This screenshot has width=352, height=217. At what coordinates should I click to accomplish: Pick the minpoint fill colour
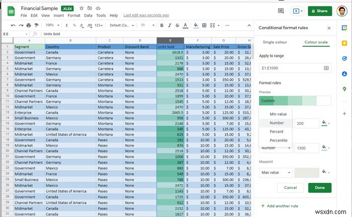pos(325,123)
